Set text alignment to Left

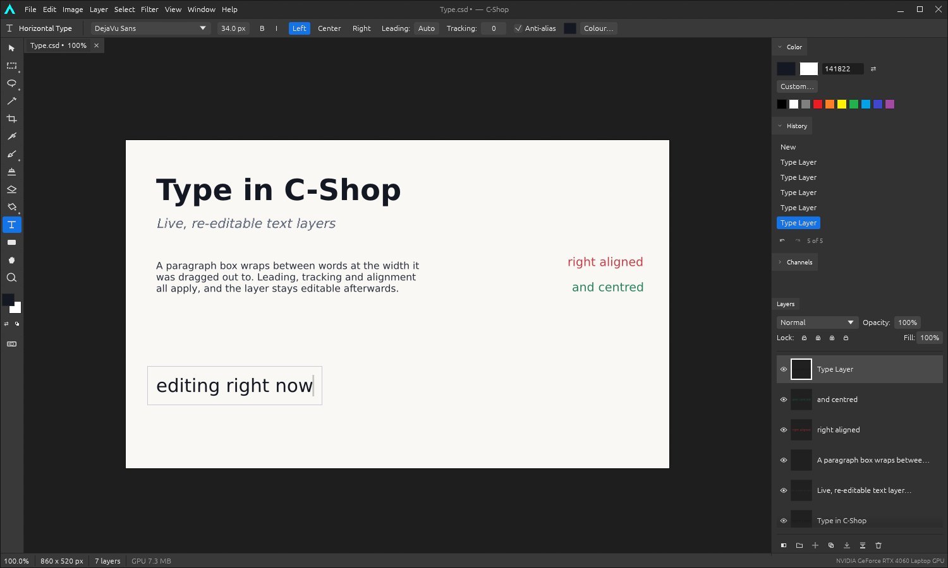click(300, 28)
